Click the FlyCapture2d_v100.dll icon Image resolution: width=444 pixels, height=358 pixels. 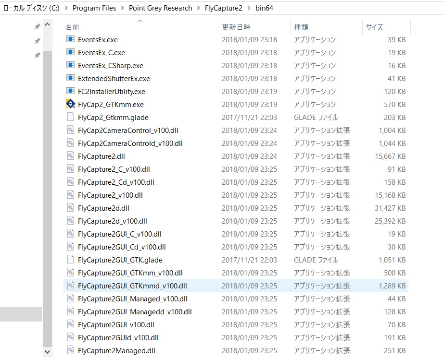(x=71, y=221)
